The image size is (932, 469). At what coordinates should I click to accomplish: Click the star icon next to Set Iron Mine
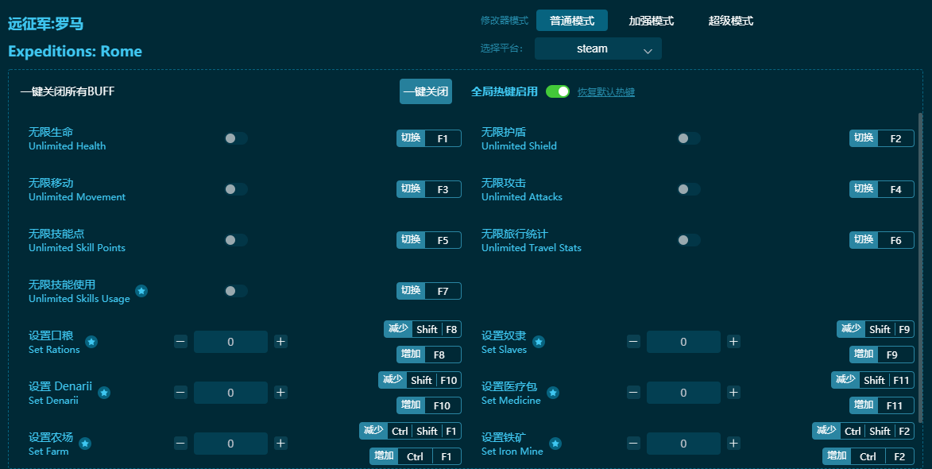tap(555, 444)
